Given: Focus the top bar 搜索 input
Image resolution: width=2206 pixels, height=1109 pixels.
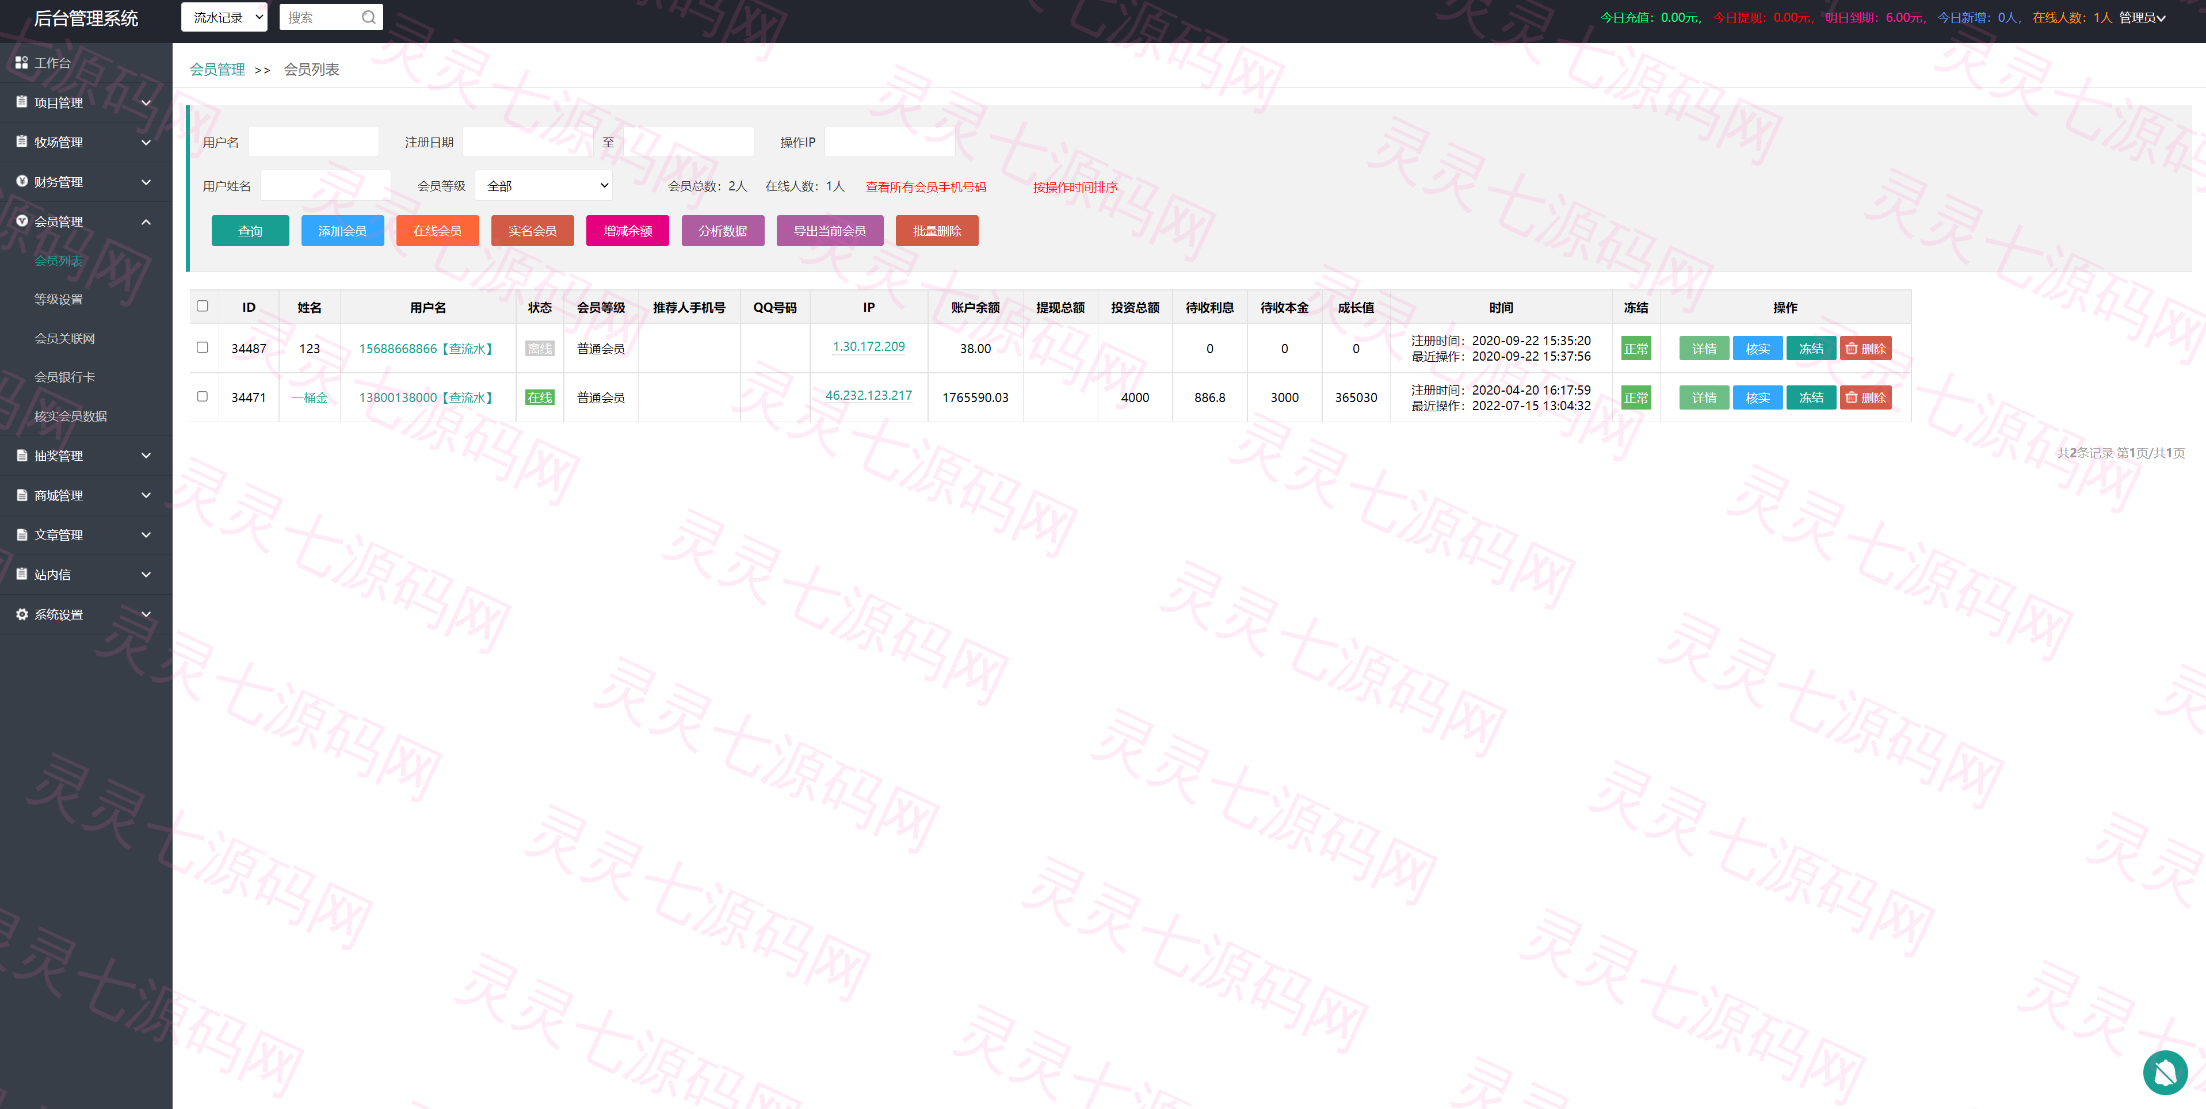Looking at the screenshot, I should 320,17.
